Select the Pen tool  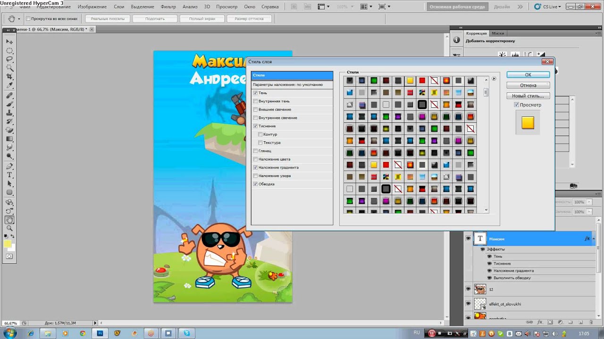(9, 166)
